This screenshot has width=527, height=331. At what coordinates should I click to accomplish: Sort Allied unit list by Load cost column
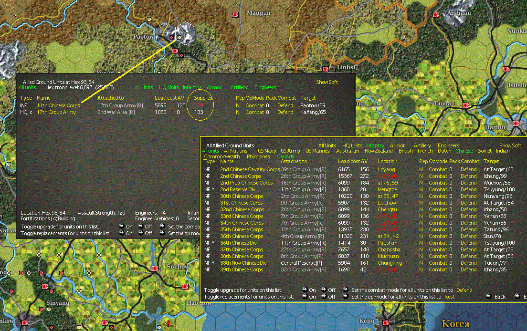click(x=348, y=162)
